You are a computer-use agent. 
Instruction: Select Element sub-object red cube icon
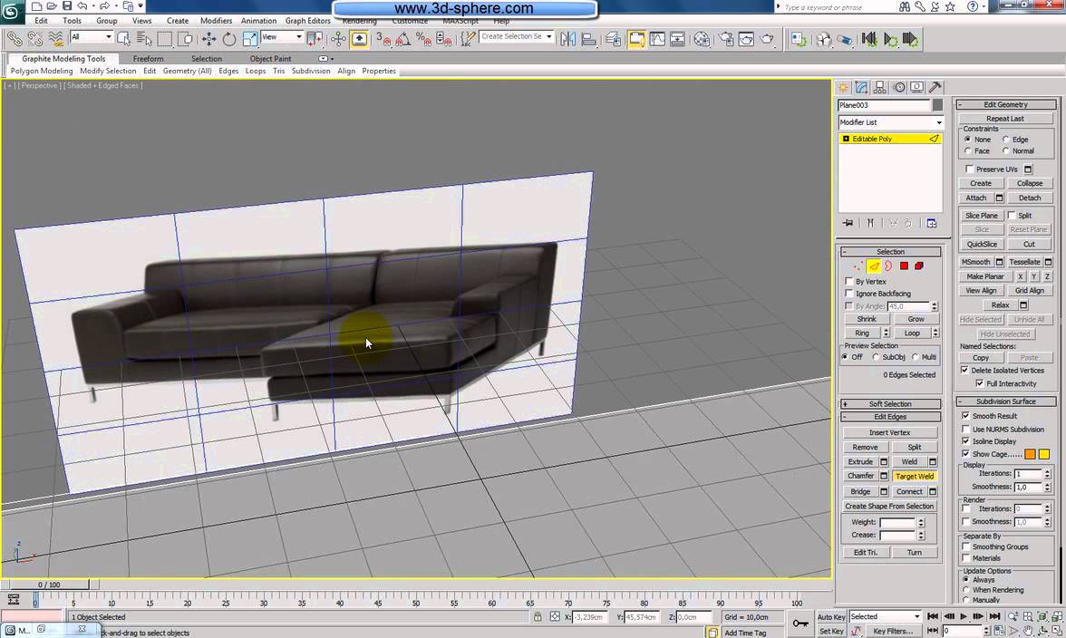919,266
